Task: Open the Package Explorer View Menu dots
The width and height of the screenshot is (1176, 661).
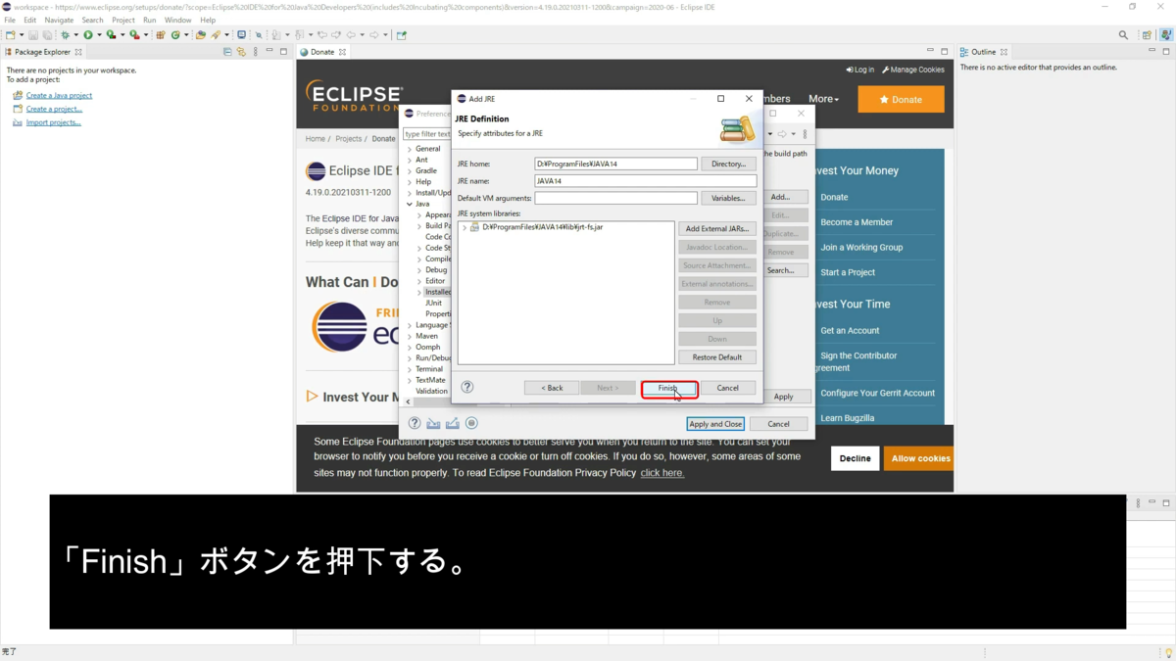Action: 256,52
